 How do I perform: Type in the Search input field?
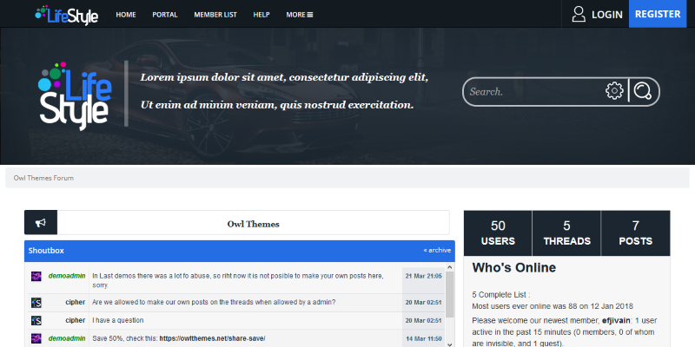tap(532, 91)
